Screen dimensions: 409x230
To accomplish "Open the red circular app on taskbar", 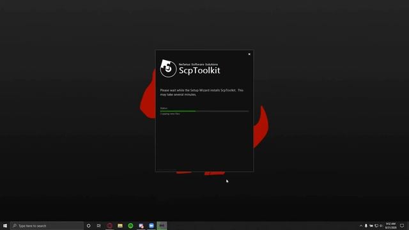I will click(x=109, y=226).
